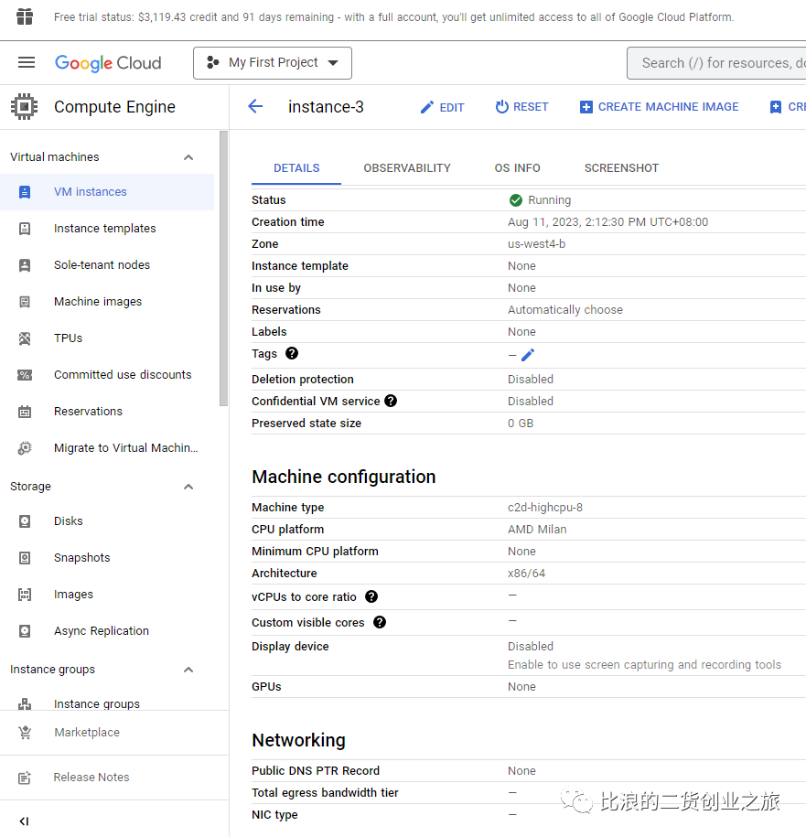Click CREATE MACHINE IMAGE button
Image resolution: width=806 pixels, height=837 pixels.
tap(660, 107)
